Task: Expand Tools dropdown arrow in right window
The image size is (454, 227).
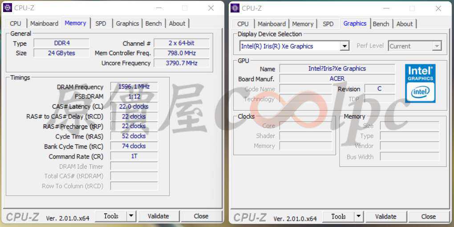Action: [x=358, y=216]
